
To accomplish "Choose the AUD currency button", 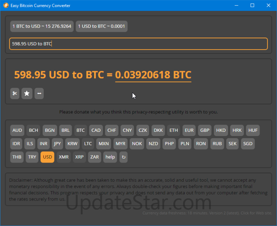I will pos(17,130).
